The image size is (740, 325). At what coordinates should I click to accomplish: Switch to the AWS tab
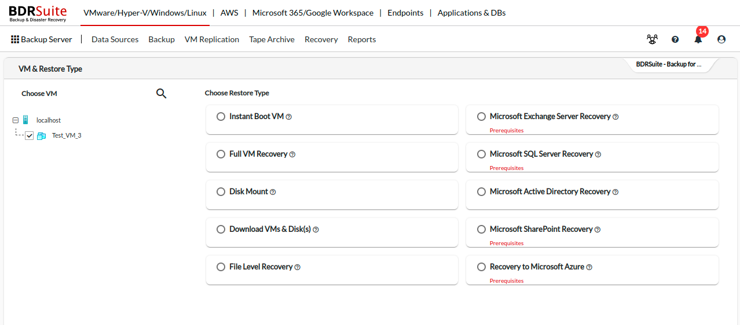[x=229, y=13]
